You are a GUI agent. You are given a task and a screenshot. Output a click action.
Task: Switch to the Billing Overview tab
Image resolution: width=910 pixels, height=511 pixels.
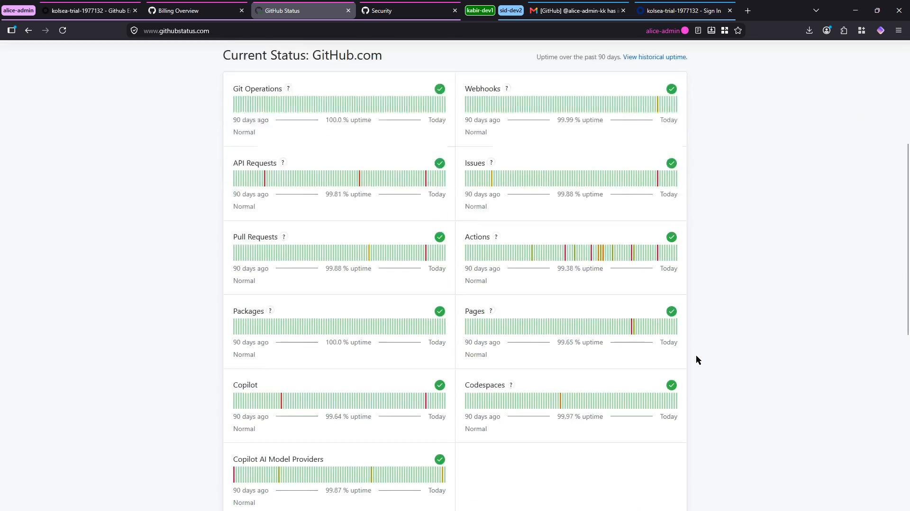click(x=196, y=10)
